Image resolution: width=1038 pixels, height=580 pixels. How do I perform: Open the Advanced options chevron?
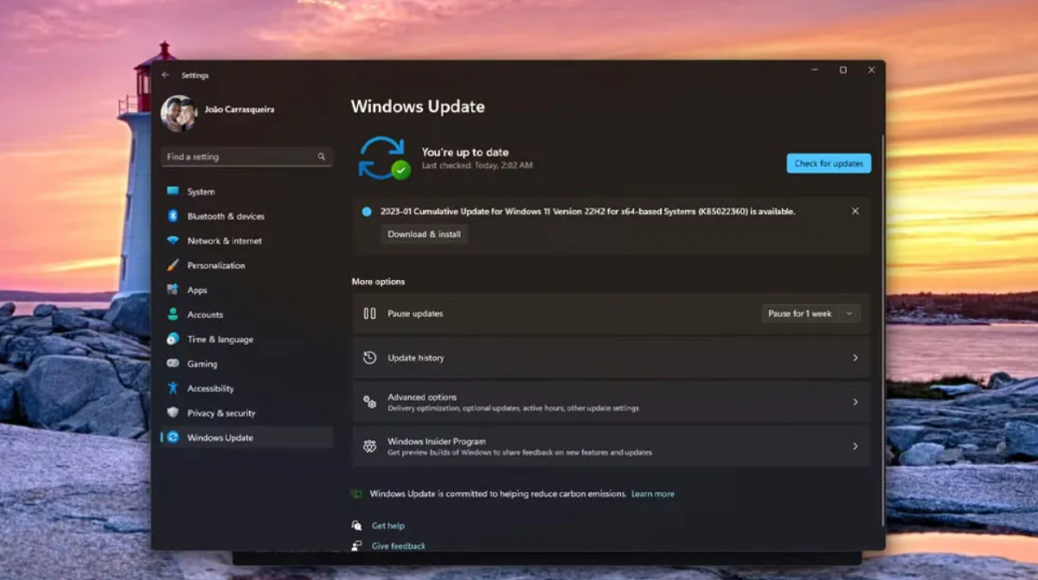(x=855, y=402)
